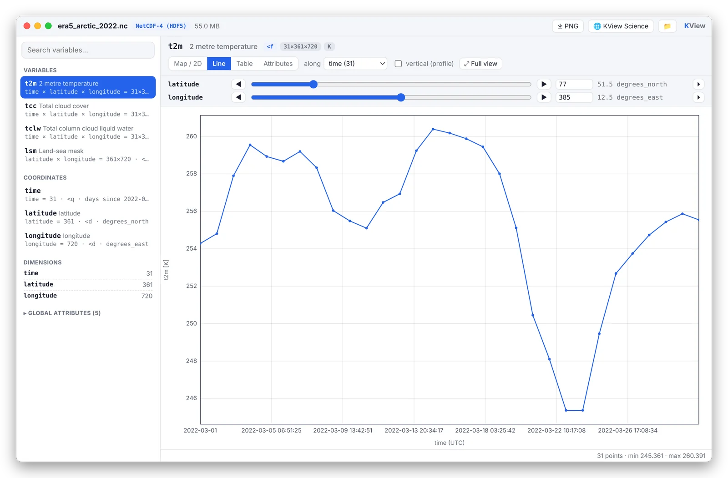This screenshot has width=728, height=478.
Task: Select tcc Total cloud cover variable
Action: point(88,110)
